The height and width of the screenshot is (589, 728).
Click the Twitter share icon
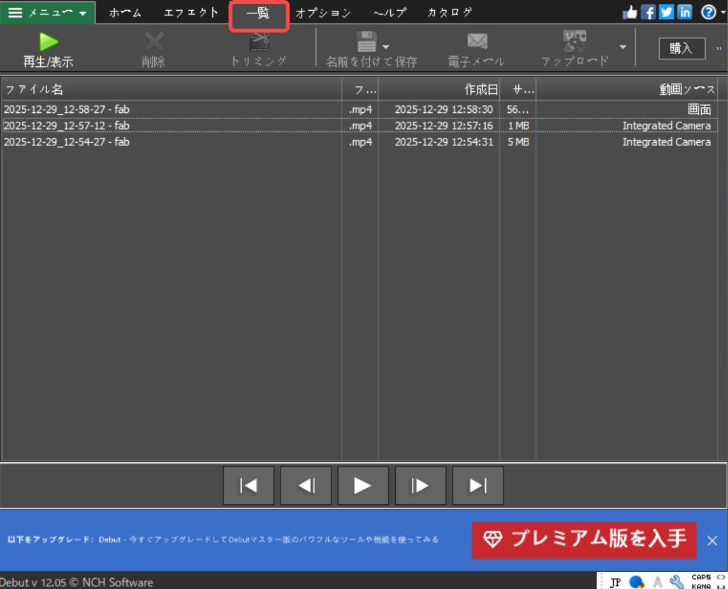tap(665, 11)
